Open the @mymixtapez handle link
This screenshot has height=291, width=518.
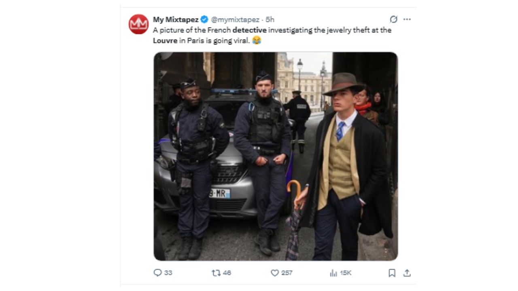click(x=236, y=19)
